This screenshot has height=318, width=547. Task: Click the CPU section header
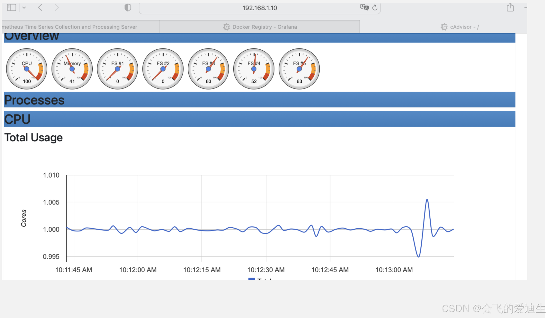260,119
